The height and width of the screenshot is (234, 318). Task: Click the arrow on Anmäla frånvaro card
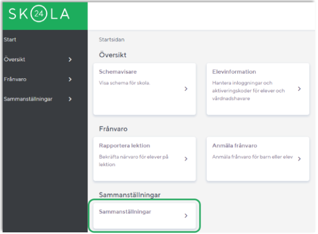coord(299,159)
